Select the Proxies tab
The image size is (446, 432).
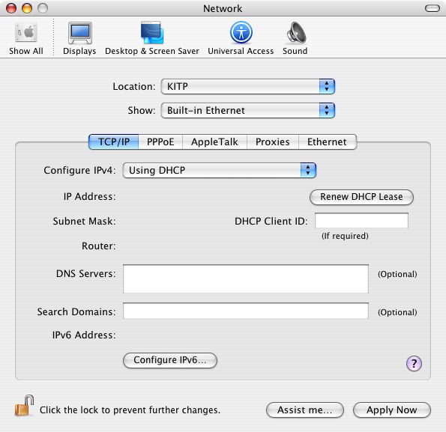(x=273, y=142)
